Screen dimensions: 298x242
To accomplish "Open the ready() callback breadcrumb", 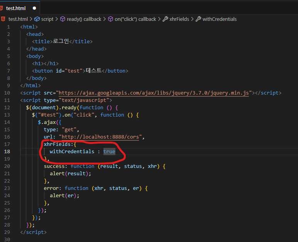I will click(x=84, y=19).
